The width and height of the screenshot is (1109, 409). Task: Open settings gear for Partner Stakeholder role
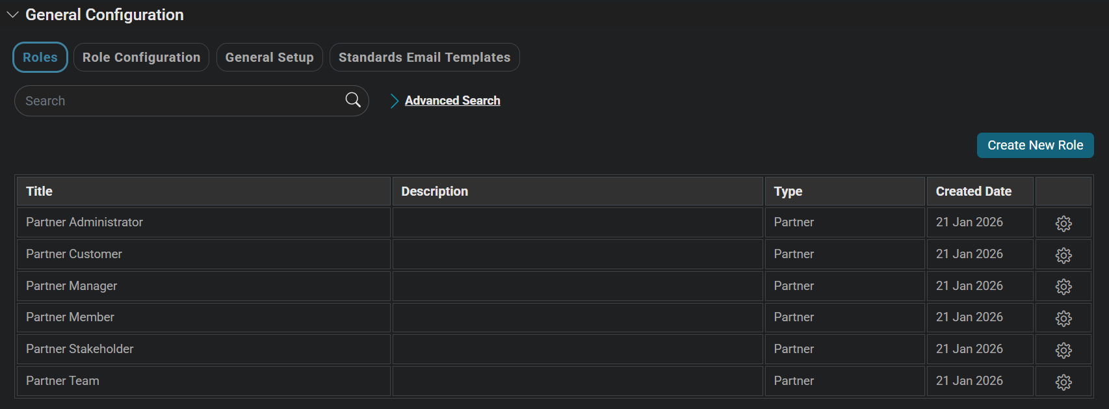pos(1063,350)
